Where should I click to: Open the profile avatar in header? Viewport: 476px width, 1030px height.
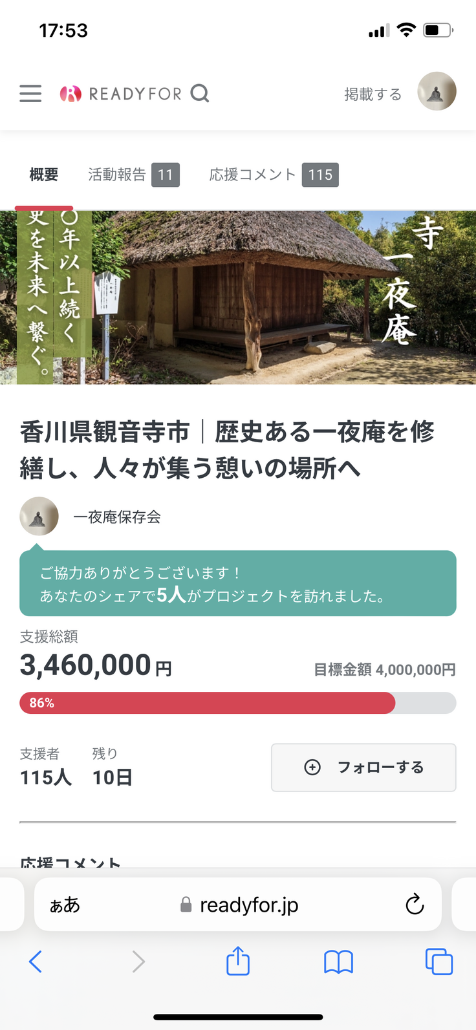click(437, 91)
